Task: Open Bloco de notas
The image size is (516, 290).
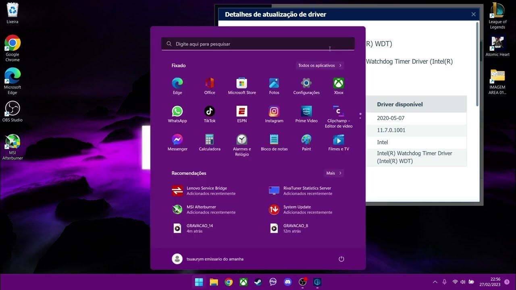Action: 274,143
